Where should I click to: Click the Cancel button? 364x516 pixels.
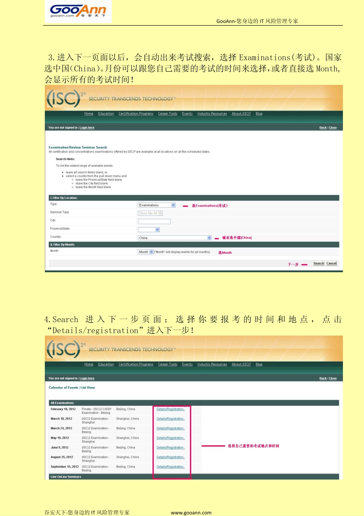click(x=331, y=263)
